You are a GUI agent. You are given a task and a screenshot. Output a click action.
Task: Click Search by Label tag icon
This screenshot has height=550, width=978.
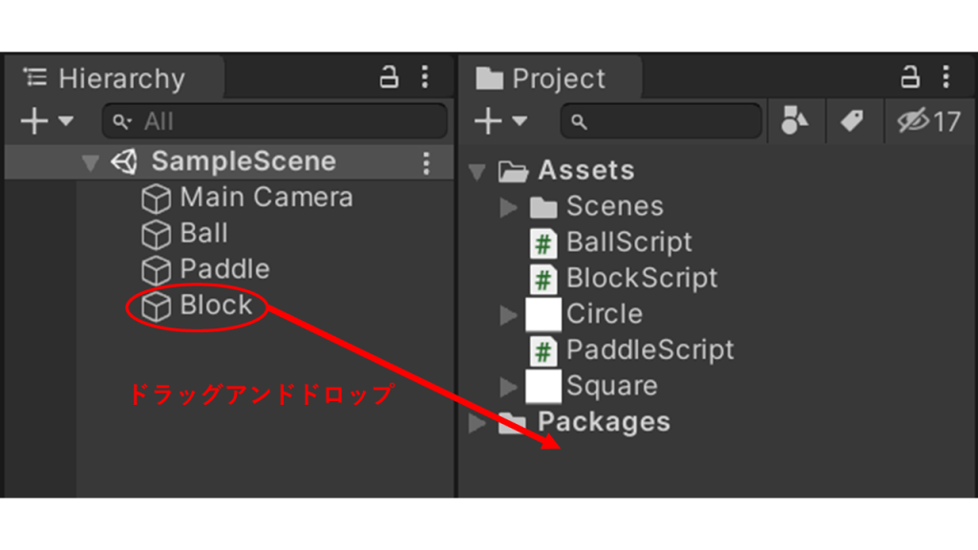850,121
